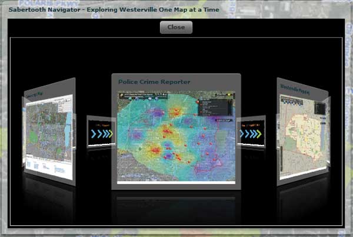
Task: Click the small chevron-arrows card right of center
Action: (251, 131)
